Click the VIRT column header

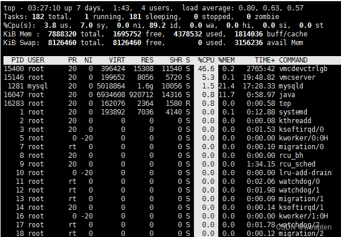pos(117,60)
